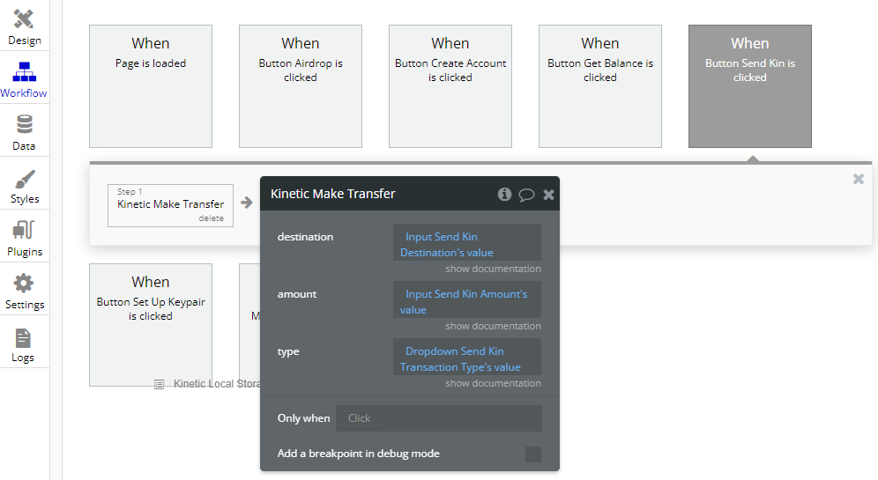This screenshot has width=878, height=480.
Task: Edit the destination dynamic expression field
Action: 466,244
